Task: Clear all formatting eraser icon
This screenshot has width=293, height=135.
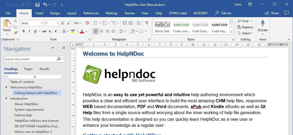Action: click(x=88, y=23)
